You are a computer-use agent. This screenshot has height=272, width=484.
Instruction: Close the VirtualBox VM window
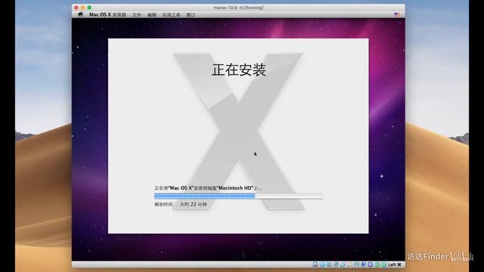(76, 8)
